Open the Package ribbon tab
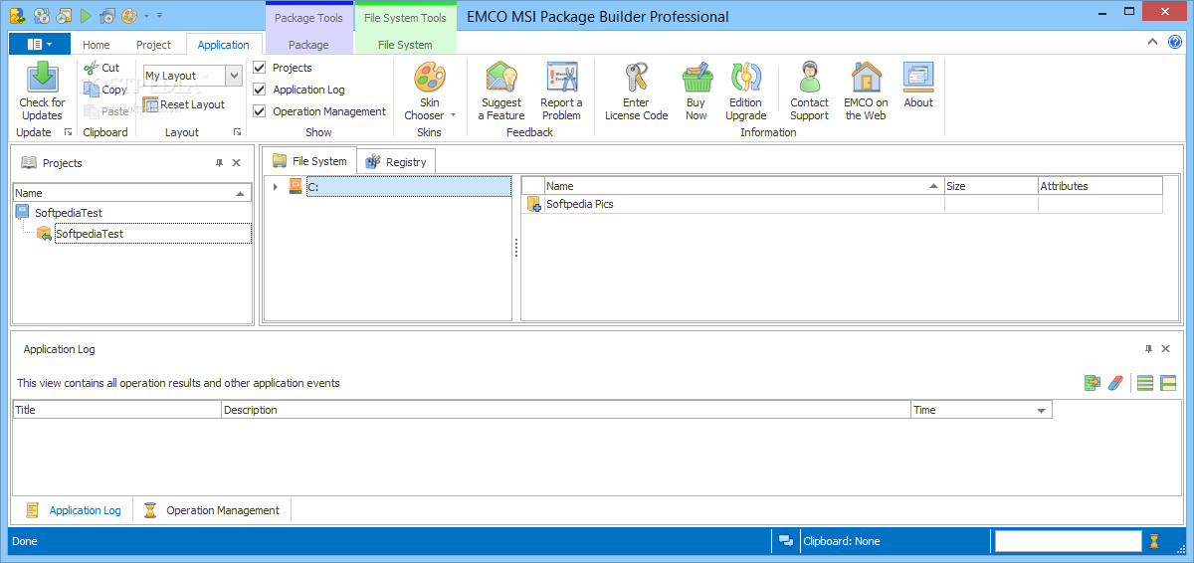Viewport: 1194px width, 563px height. [308, 45]
